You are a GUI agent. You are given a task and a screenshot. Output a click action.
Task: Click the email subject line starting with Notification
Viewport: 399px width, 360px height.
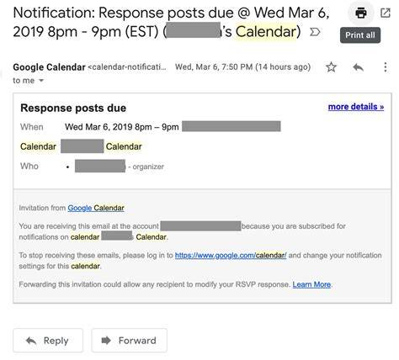[171, 23]
